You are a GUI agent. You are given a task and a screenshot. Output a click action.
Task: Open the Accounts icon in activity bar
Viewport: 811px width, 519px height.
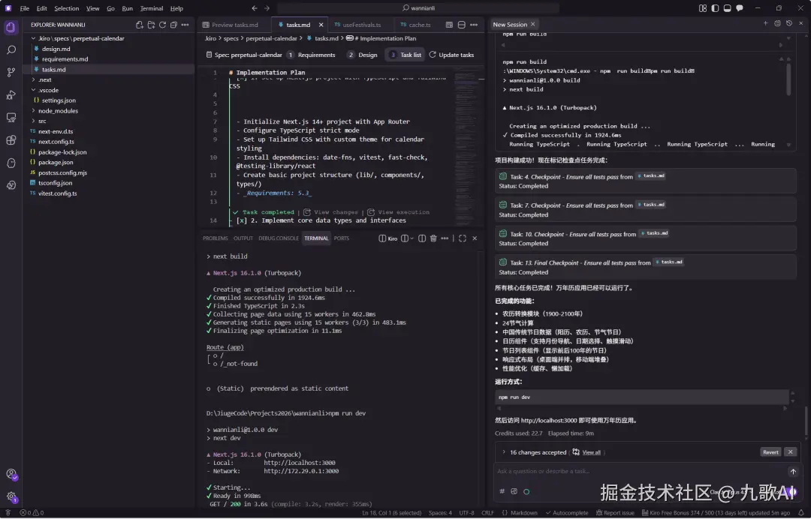click(x=11, y=474)
